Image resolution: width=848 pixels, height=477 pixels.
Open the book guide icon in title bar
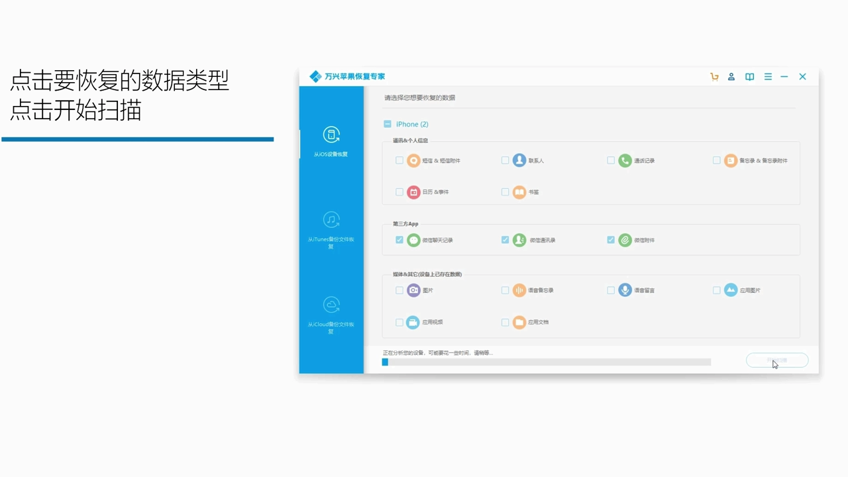749,77
